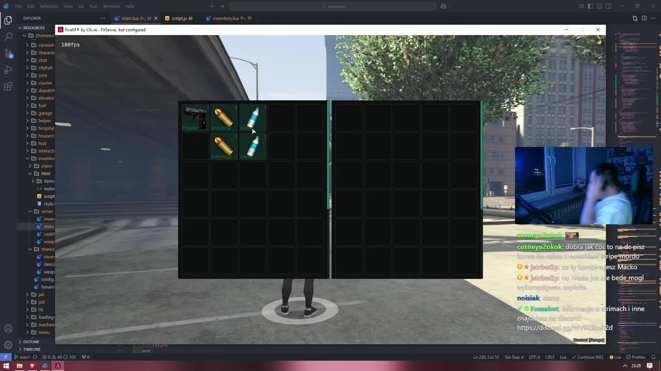Toggle the panel layout button

(599, 6)
